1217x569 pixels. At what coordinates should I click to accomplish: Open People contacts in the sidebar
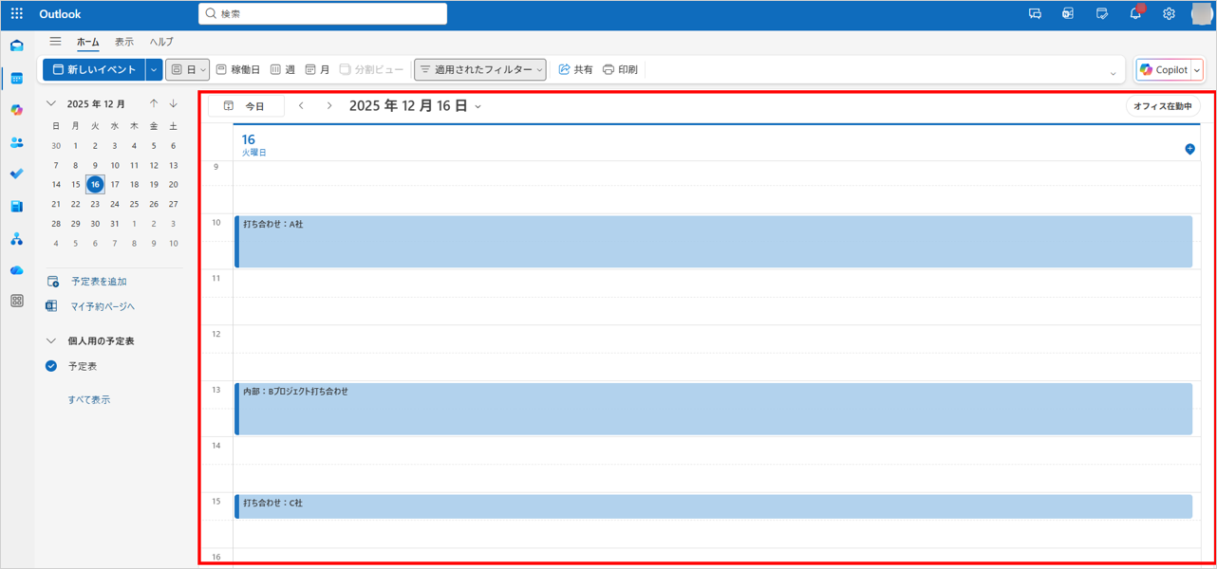pyautogui.click(x=17, y=142)
